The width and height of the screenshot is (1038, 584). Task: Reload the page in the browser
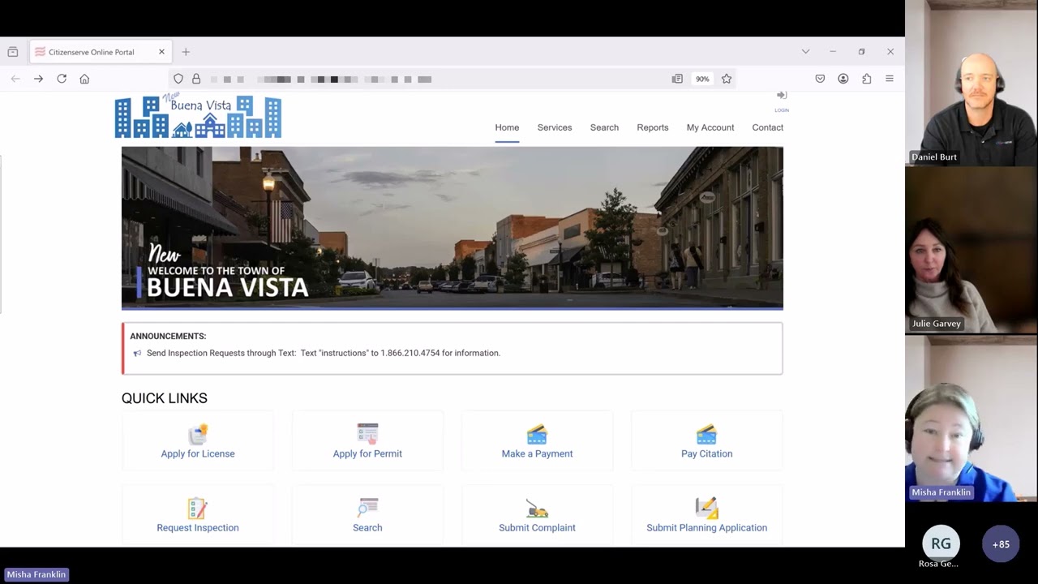pos(62,79)
